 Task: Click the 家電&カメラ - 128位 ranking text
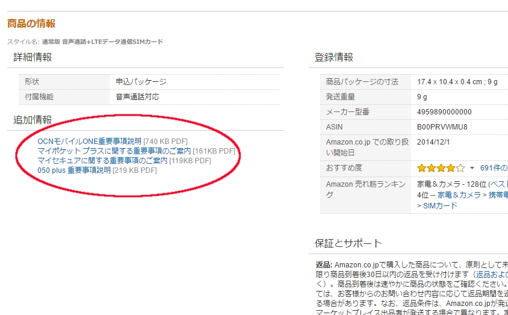(451, 184)
